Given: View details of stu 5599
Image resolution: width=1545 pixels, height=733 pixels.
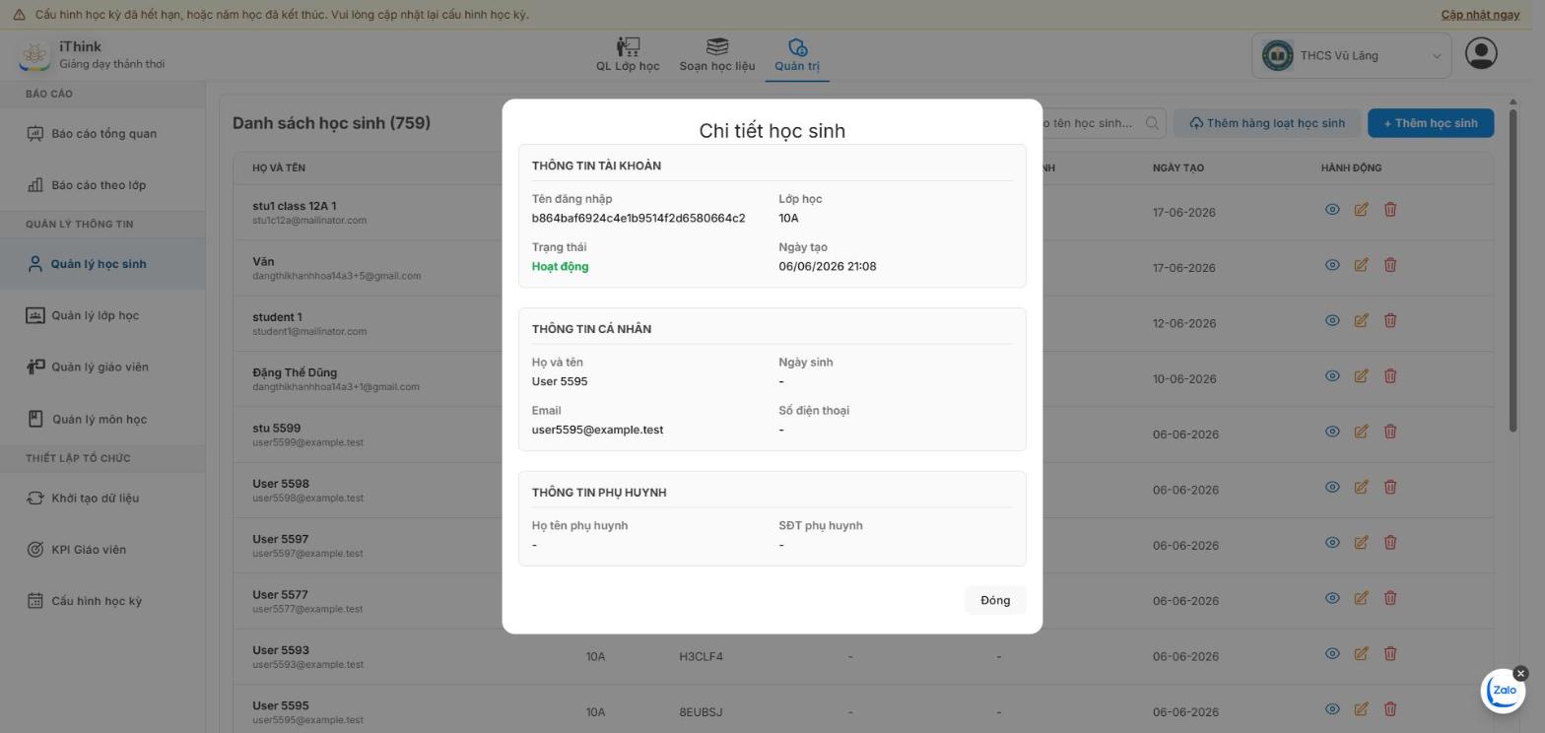Looking at the screenshot, I should pyautogui.click(x=1332, y=432).
